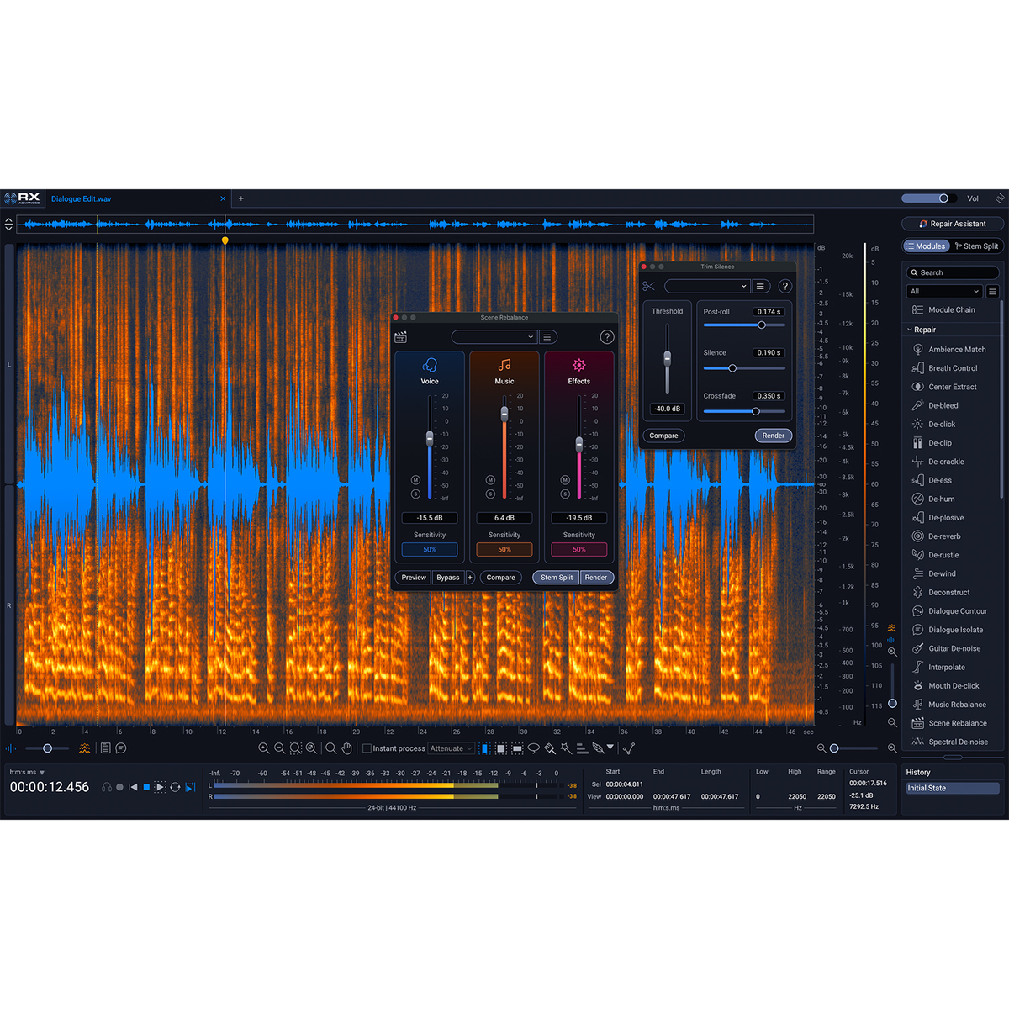Activate the hand grab tool
This screenshot has width=1009, height=1009.
[x=346, y=748]
